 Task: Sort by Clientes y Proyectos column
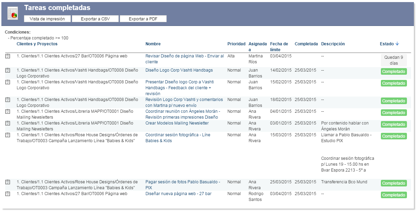(37, 44)
